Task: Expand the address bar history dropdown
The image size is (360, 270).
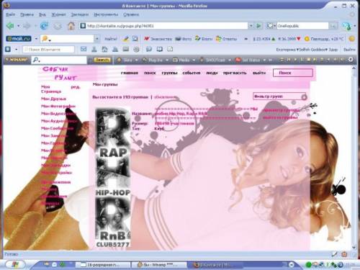Action: 251,26
